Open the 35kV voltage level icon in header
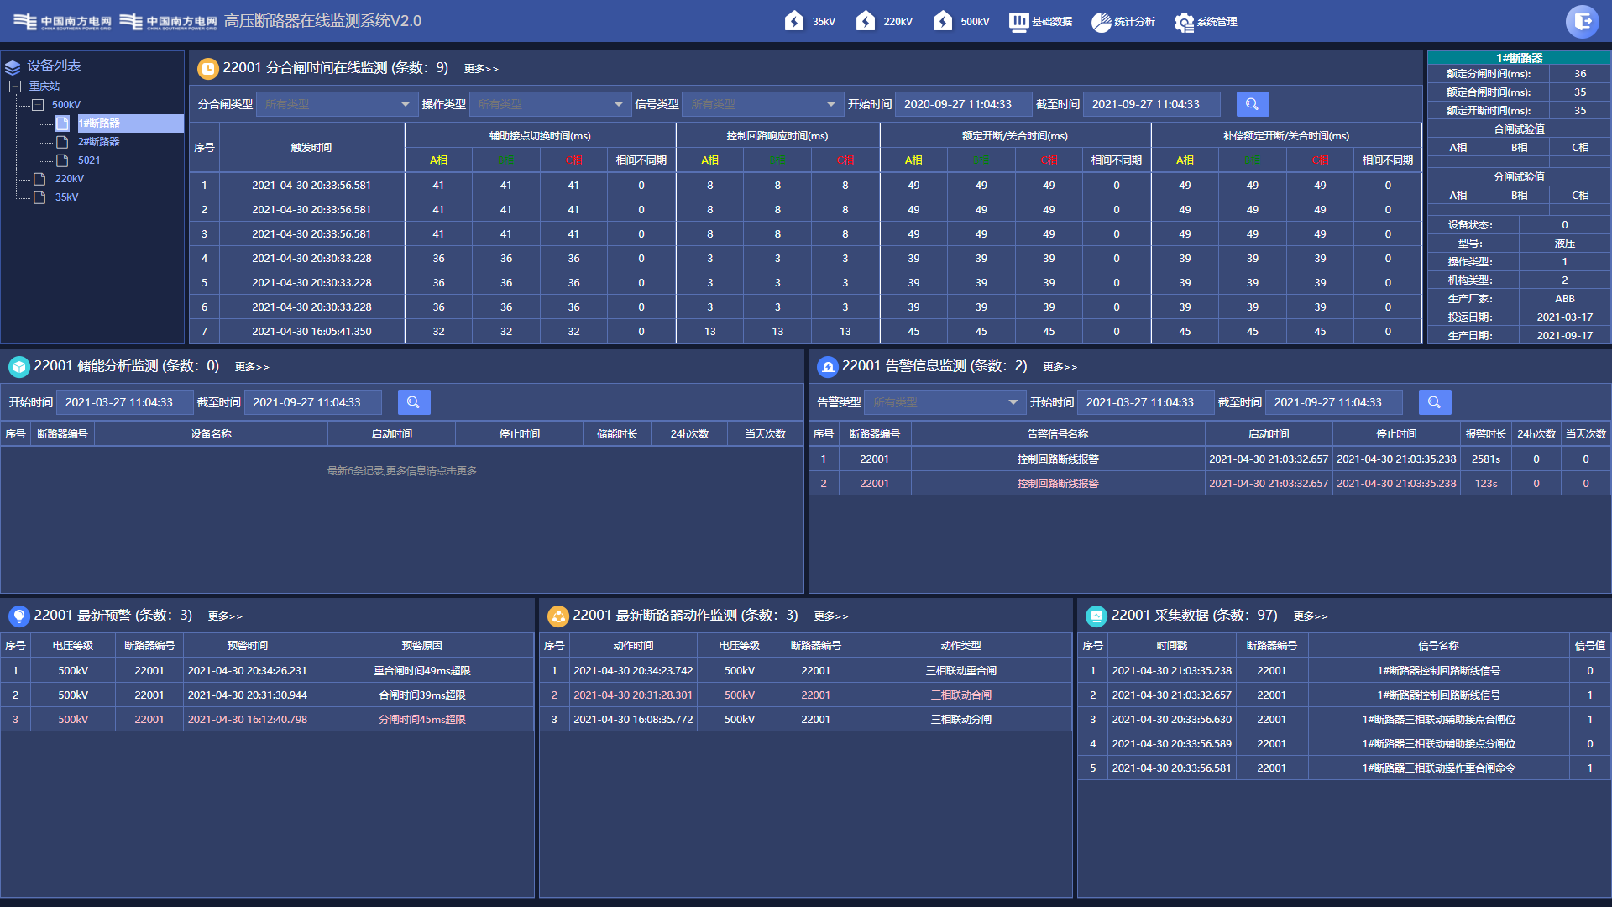This screenshot has width=1612, height=907. (x=794, y=21)
